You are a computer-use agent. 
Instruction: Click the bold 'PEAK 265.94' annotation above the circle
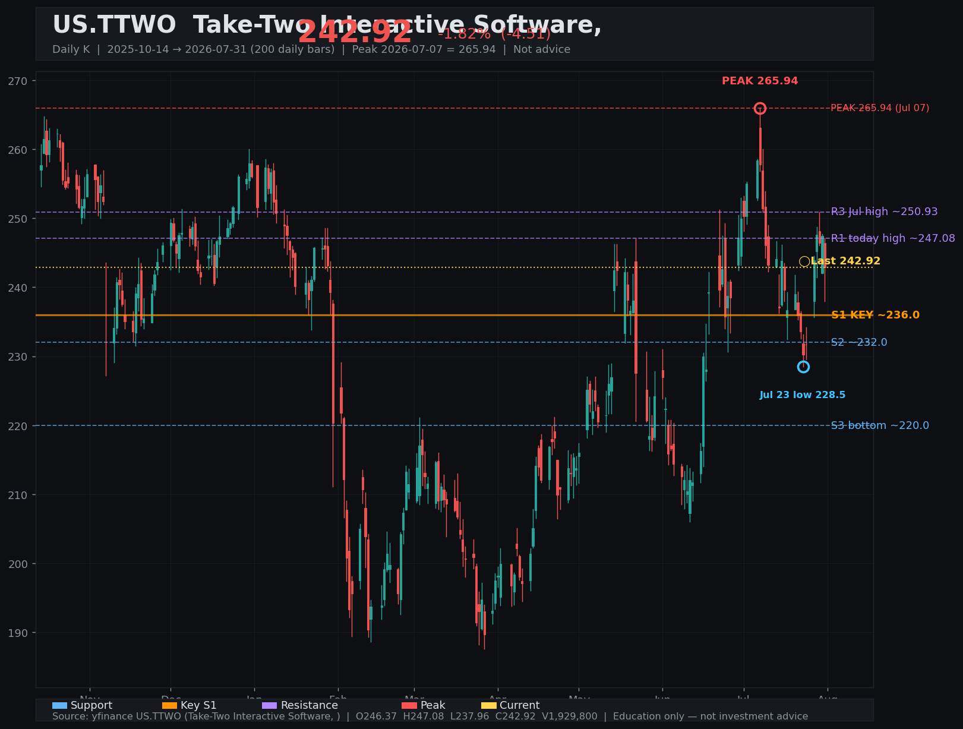(x=760, y=81)
